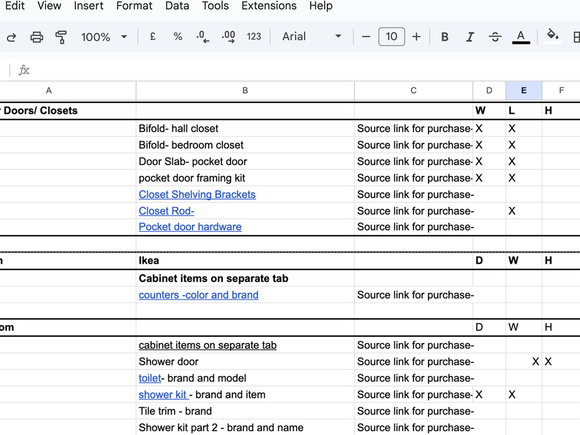Viewport: 580px width, 435px height.
Task: Open the shower kit link
Action: (164, 395)
